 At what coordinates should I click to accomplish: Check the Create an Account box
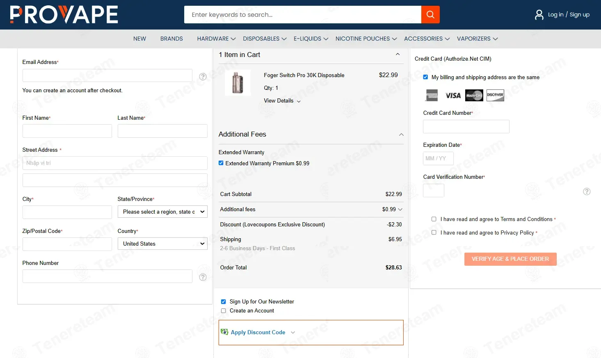coord(224,310)
